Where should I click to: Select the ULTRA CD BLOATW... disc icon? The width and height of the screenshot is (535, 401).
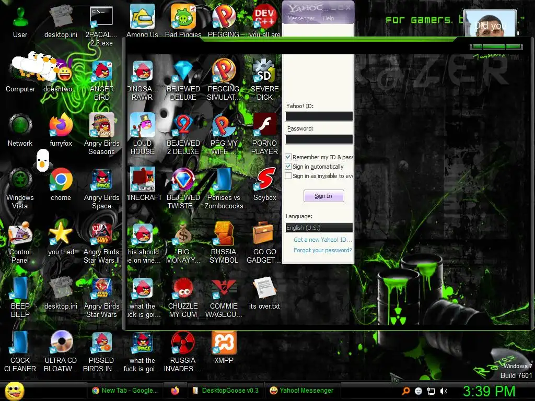tap(61, 351)
